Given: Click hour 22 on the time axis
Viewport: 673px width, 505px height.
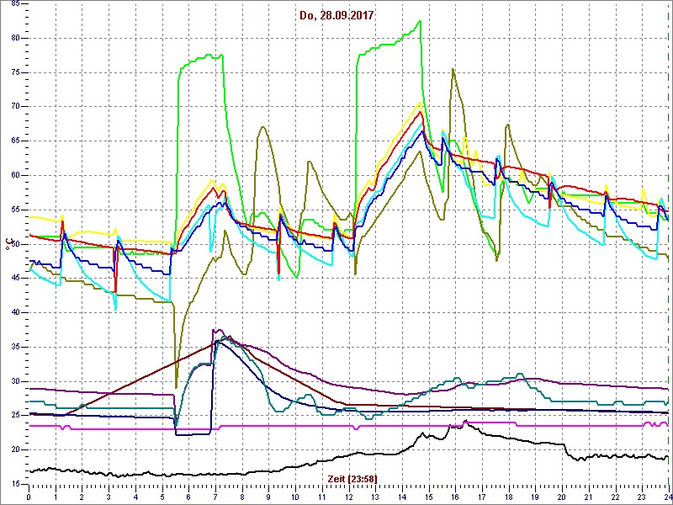Looking at the screenshot, I should coord(615,497).
